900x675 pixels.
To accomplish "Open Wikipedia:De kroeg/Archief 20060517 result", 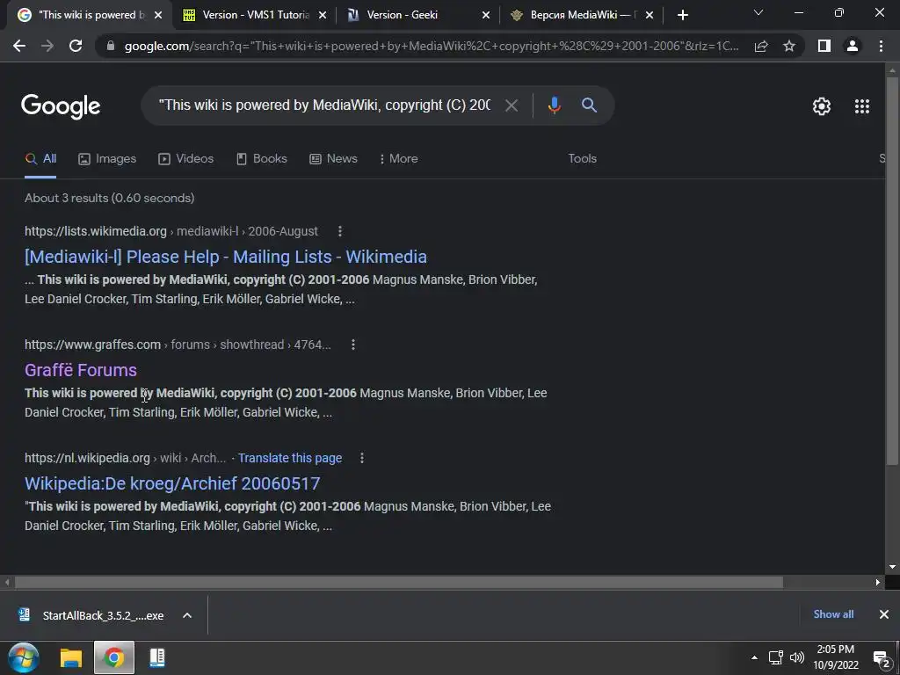I will pyautogui.click(x=172, y=483).
